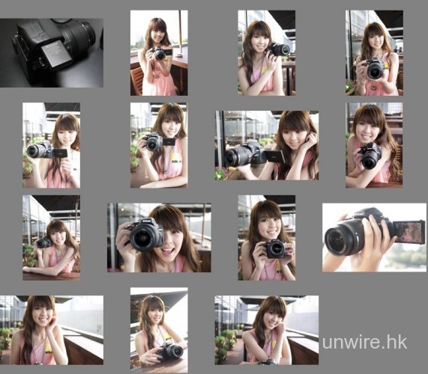The height and width of the screenshot is (374, 428).
Task: Open portrait of girl gripping camera with both hands
Action: (x=266, y=238)
